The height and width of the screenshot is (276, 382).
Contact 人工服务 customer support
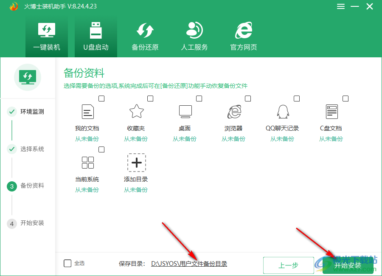click(194, 36)
